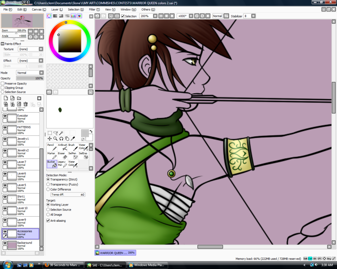Pick the Eraser tool
This screenshot has height=269, width=337.
pos(62,156)
